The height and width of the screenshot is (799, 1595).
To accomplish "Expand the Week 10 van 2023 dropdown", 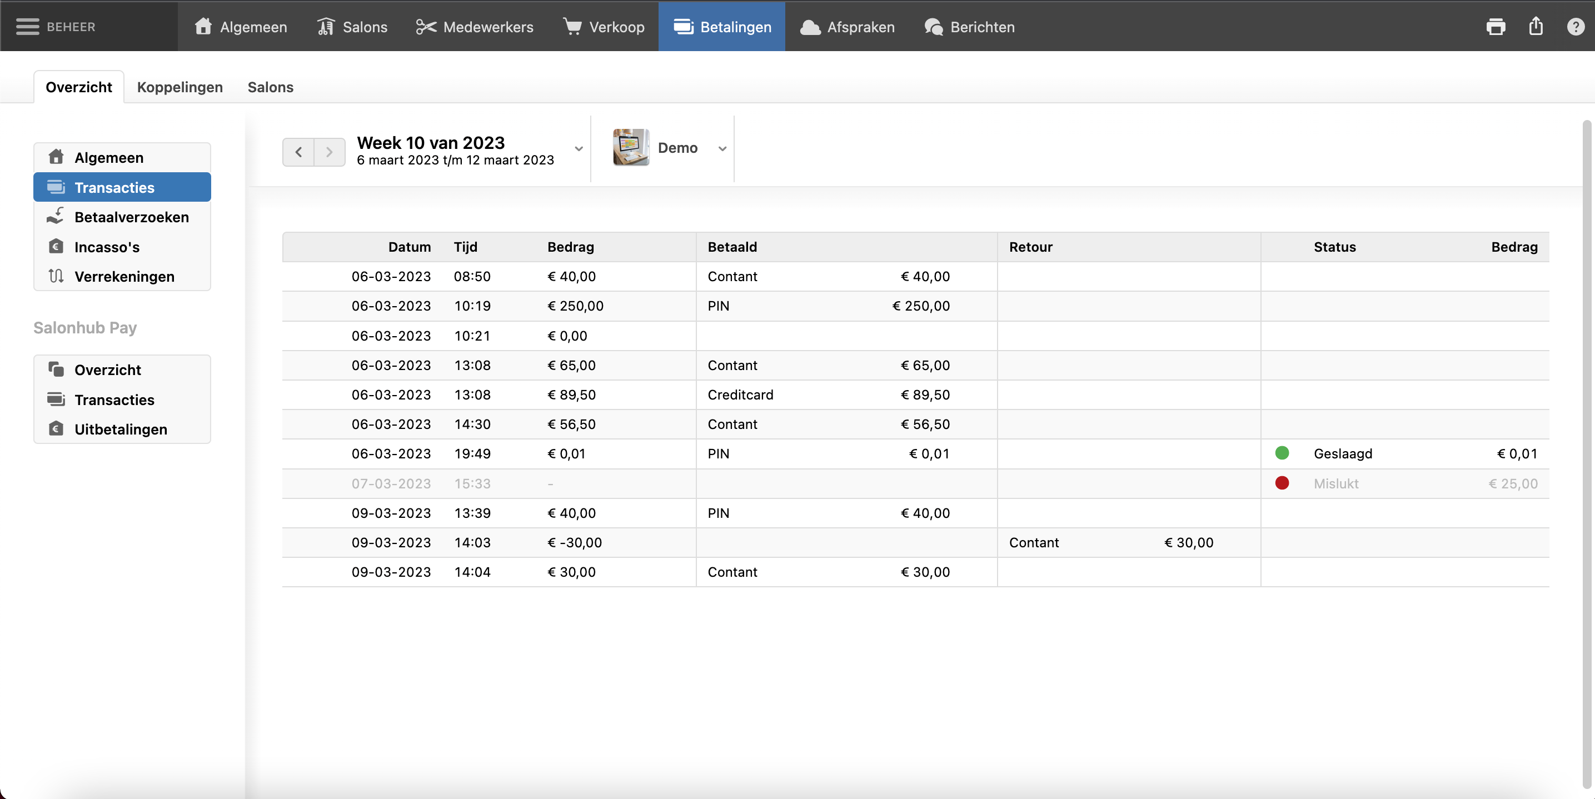I will (x=579, y=148).
